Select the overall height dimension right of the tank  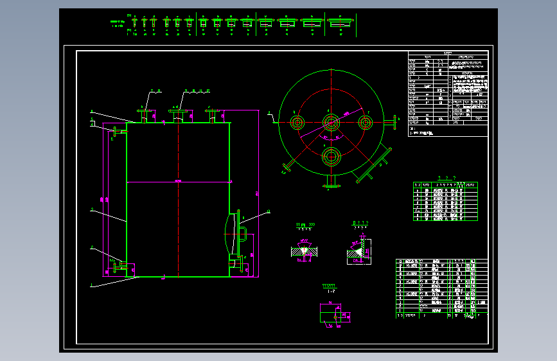click(258, 193)
